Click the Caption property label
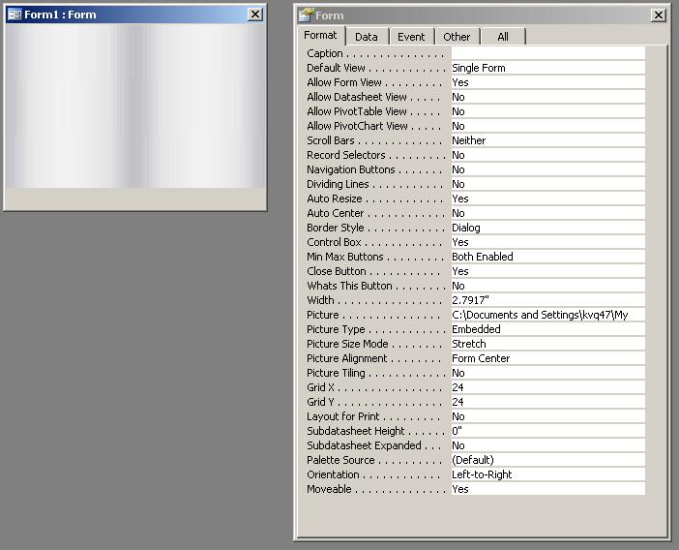Screen dimensions: 679x550 tap(325, 53)
